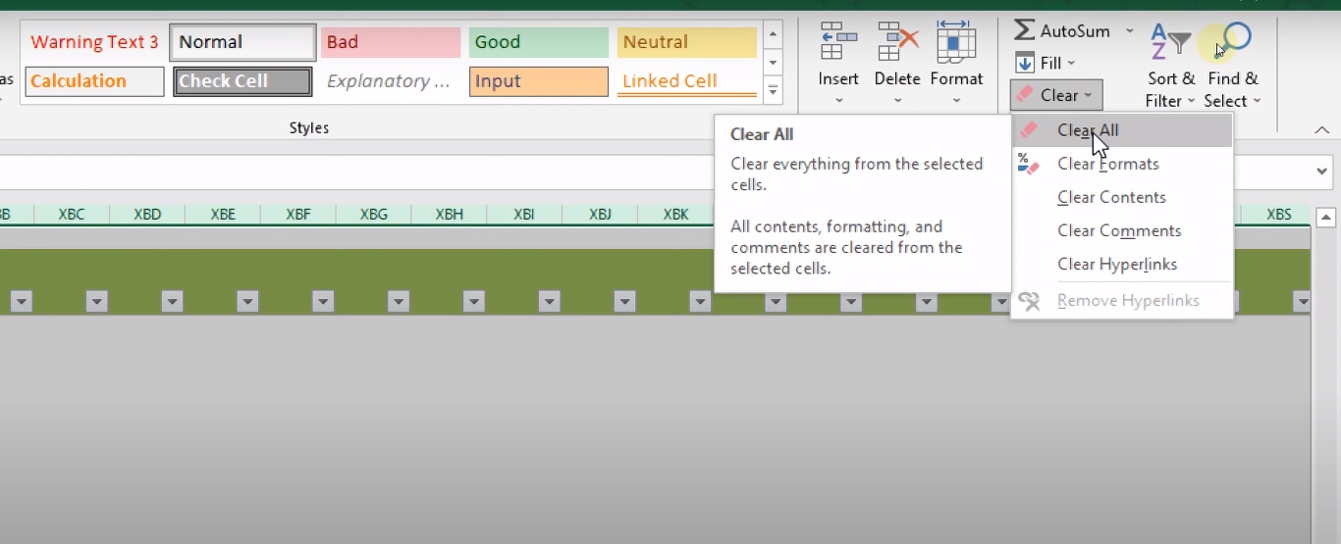1341x544 pixels.
Task: Click the Delete cells icon
Action: (897, 41)
